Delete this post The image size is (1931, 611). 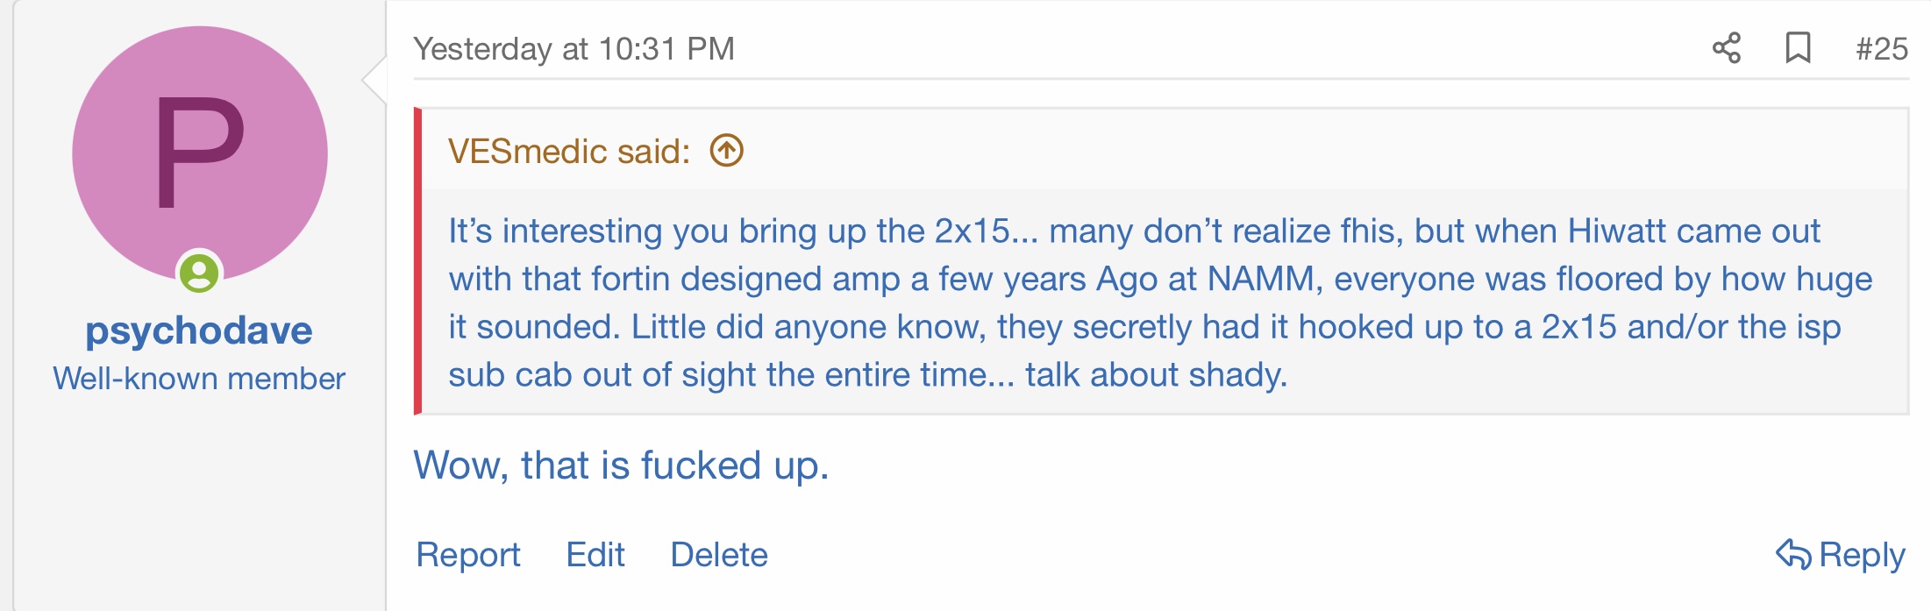coord(719,555)
